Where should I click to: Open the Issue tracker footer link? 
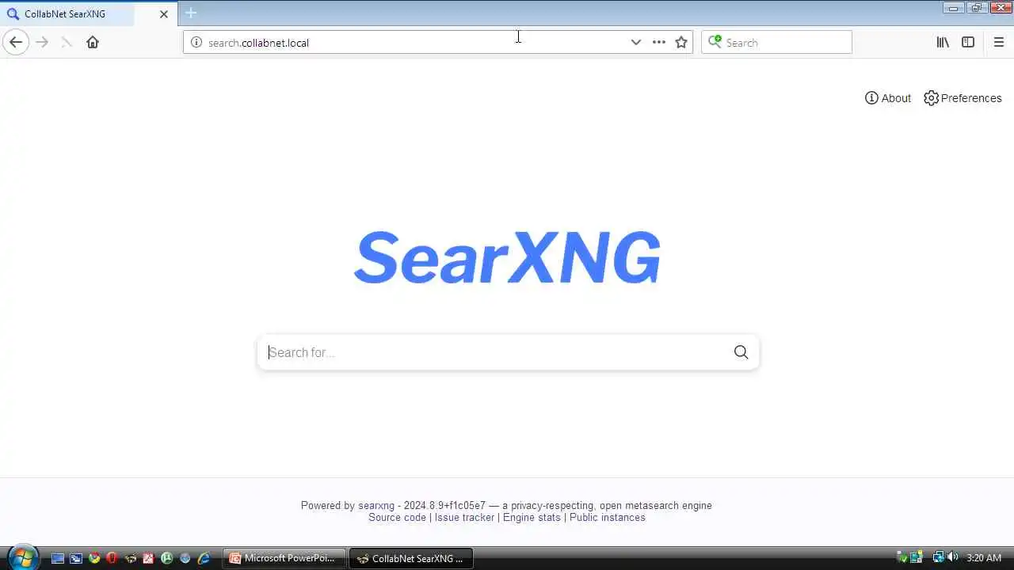464,517
